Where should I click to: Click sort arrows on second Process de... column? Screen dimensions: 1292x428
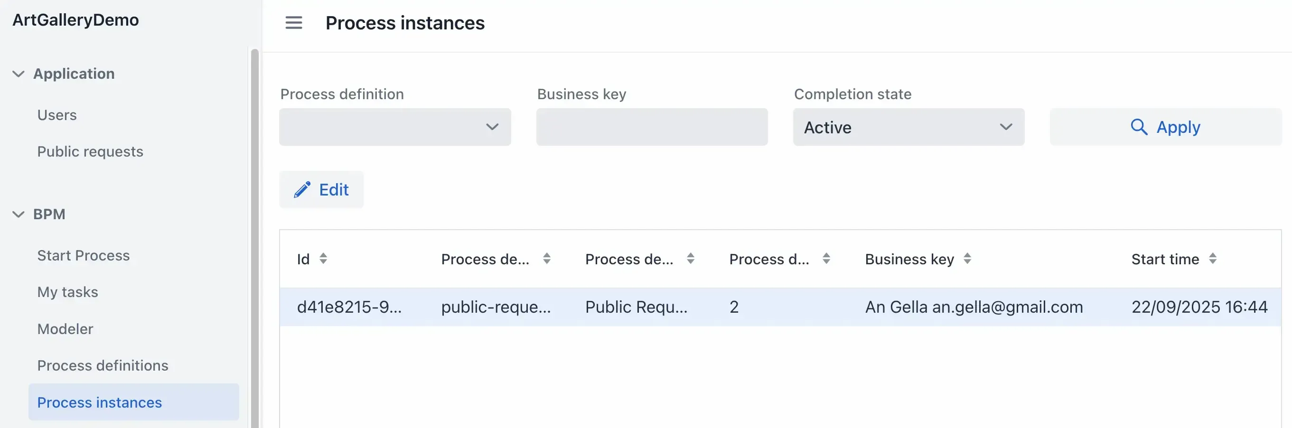691,259
